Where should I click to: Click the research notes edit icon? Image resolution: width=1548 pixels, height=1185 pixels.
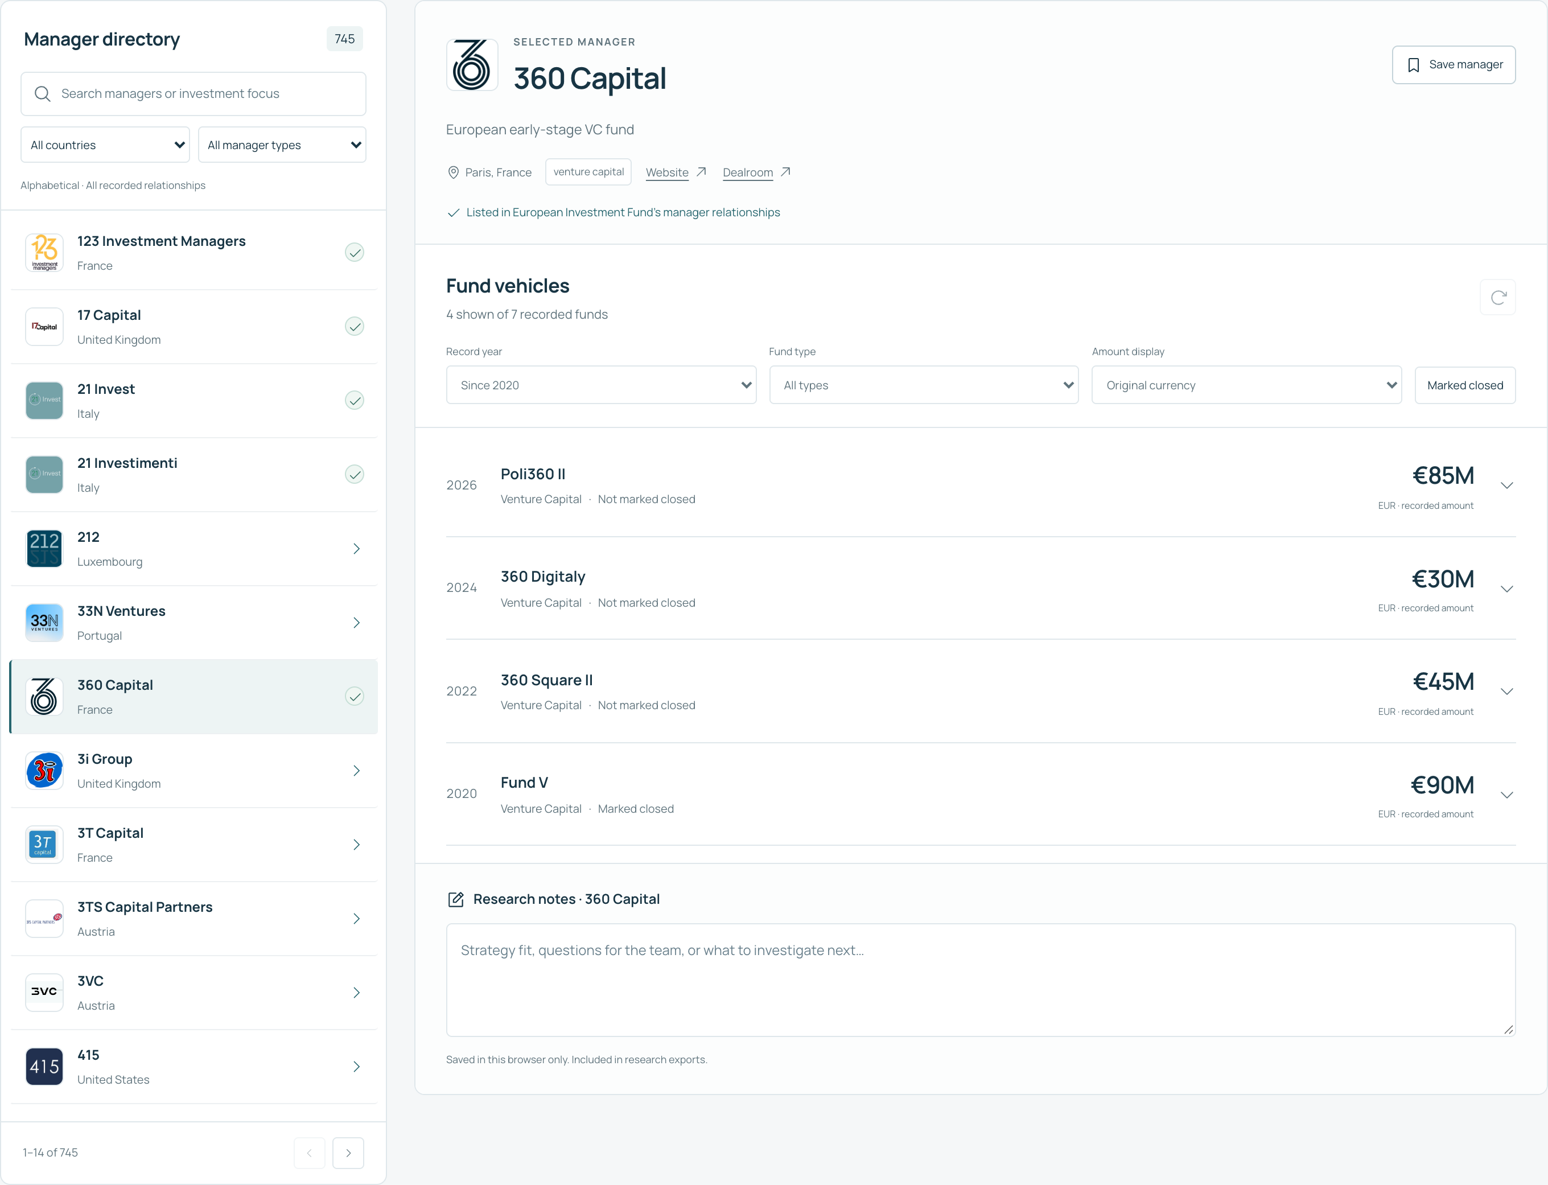[456, 899]
